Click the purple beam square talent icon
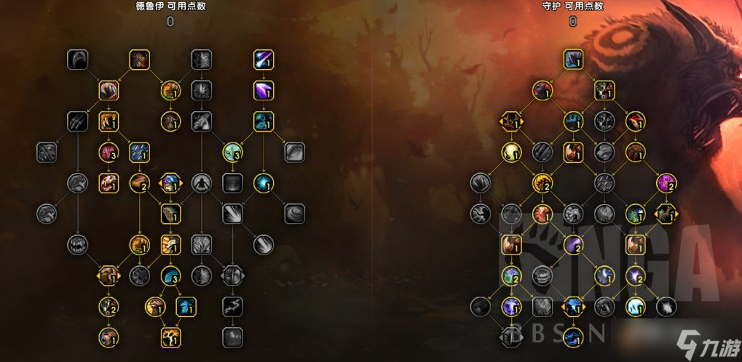The width and height of the screenshot is (742, 362). click(264, 90)
